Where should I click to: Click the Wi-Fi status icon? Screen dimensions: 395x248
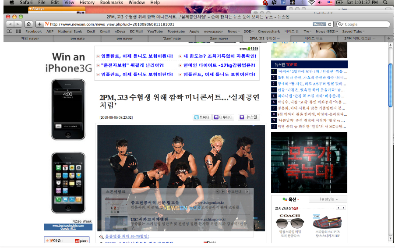click(312, 3)
